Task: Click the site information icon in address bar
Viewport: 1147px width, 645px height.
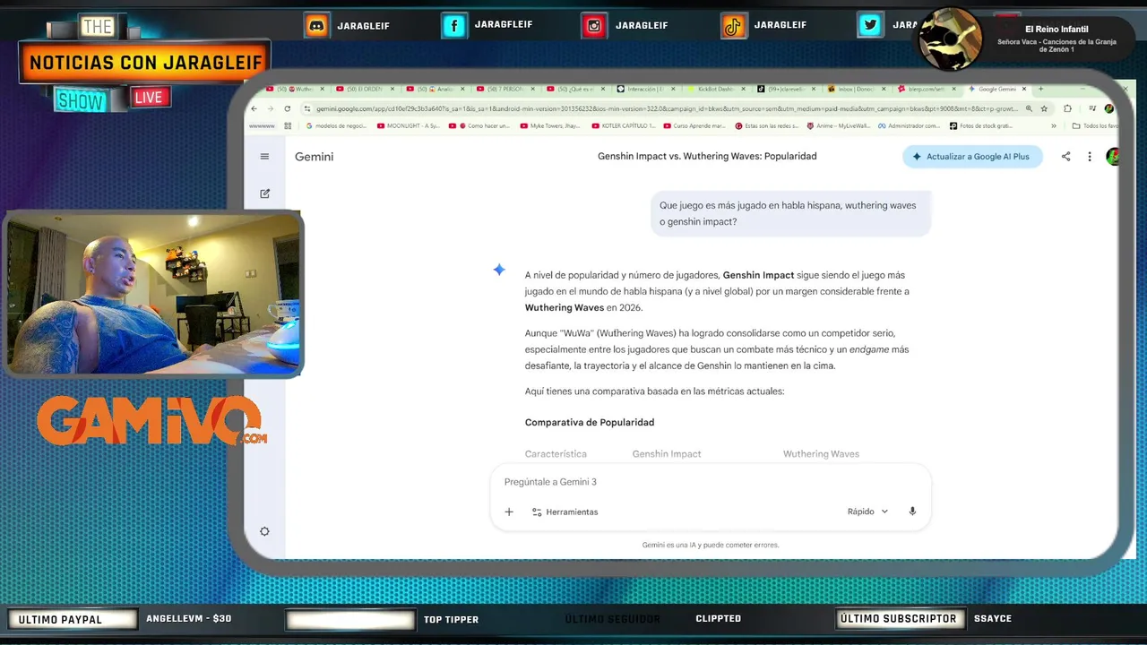Action: pyautogui.click(x=306, y=108)
